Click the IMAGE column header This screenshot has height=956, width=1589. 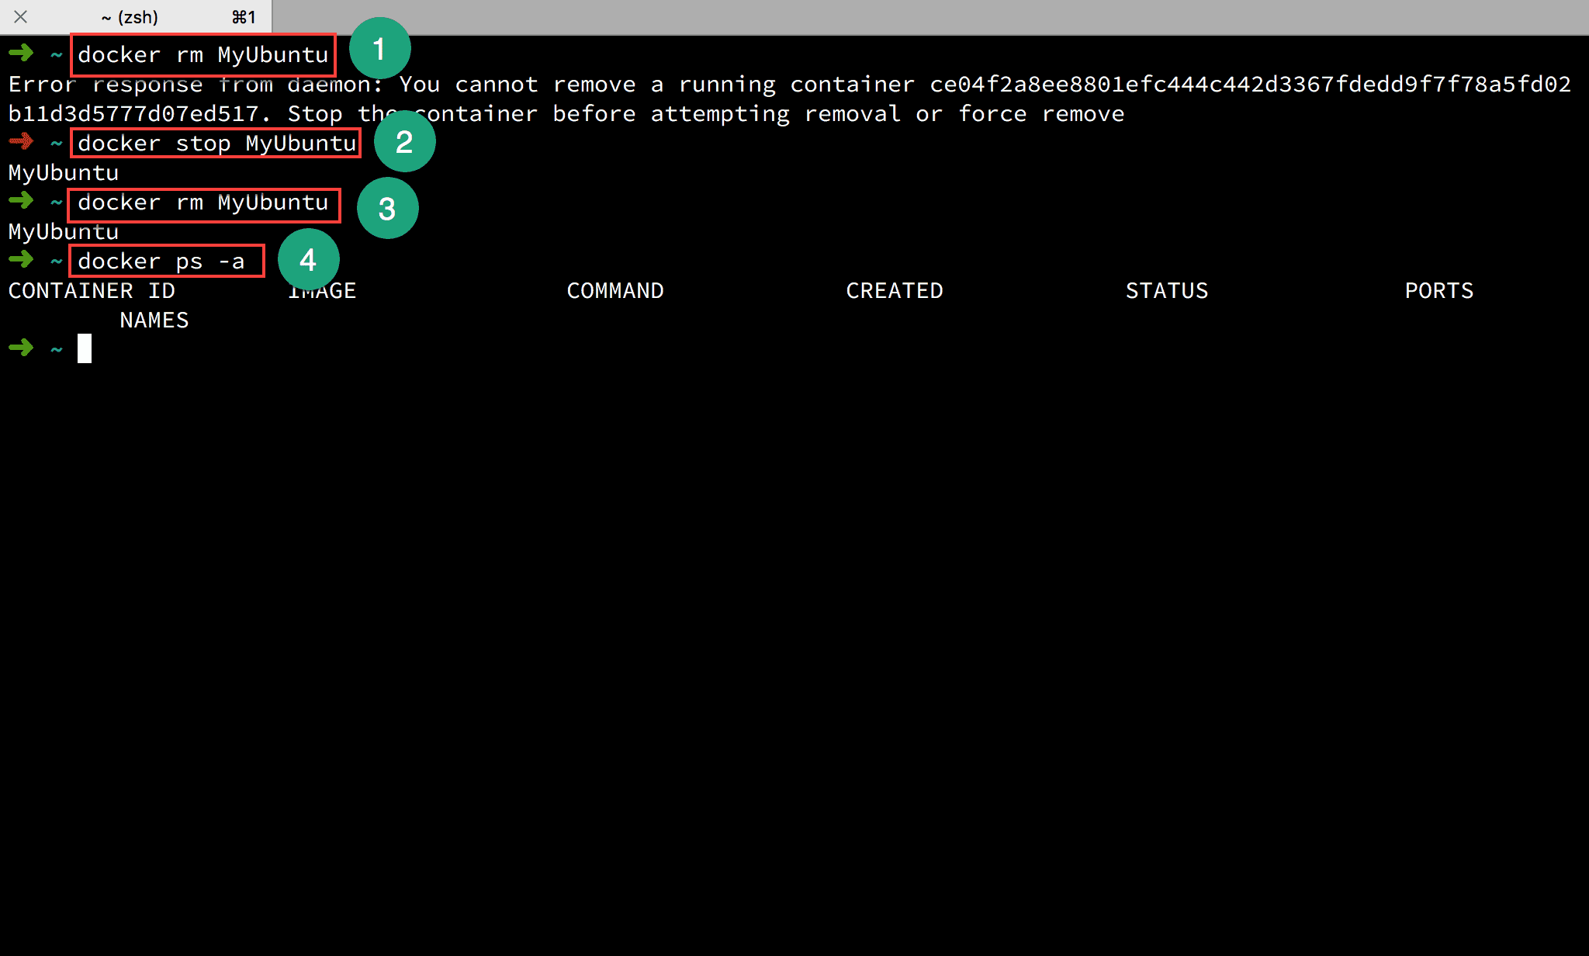[x=322, y=291]
